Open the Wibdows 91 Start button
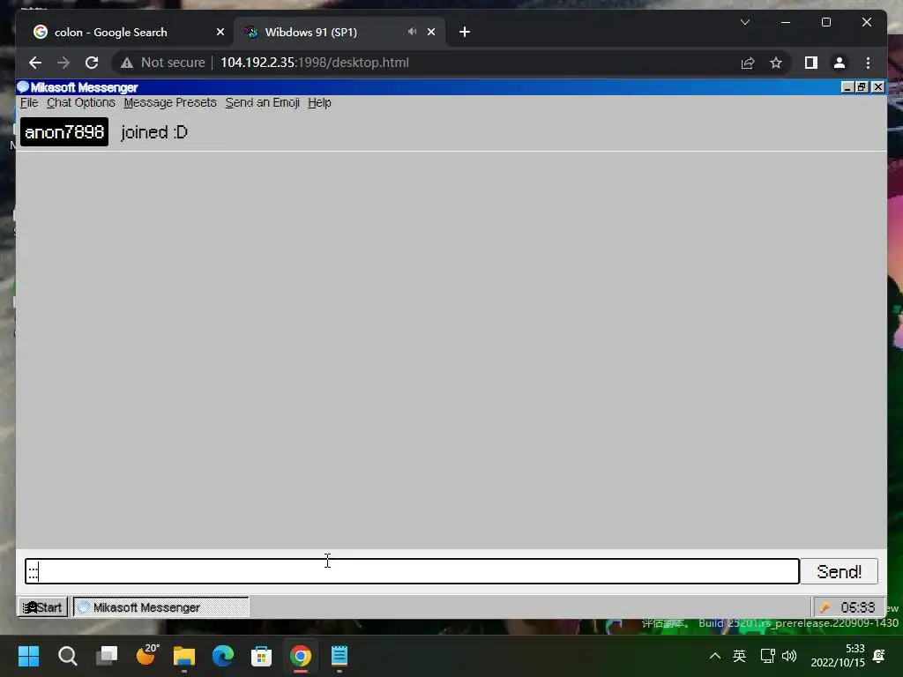Image resolution: width=903 pixels, height=677 pixels. pyautogui.click(x=42, y=607)
